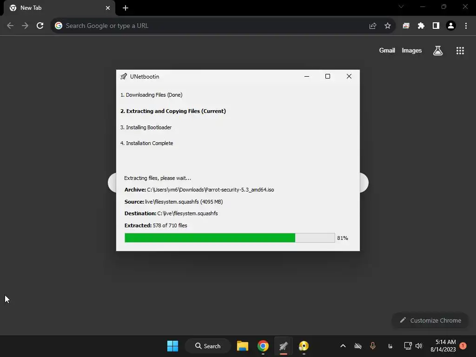Click the Chrome forward arrow
476x357 pixels.
(x=25, y=26)
